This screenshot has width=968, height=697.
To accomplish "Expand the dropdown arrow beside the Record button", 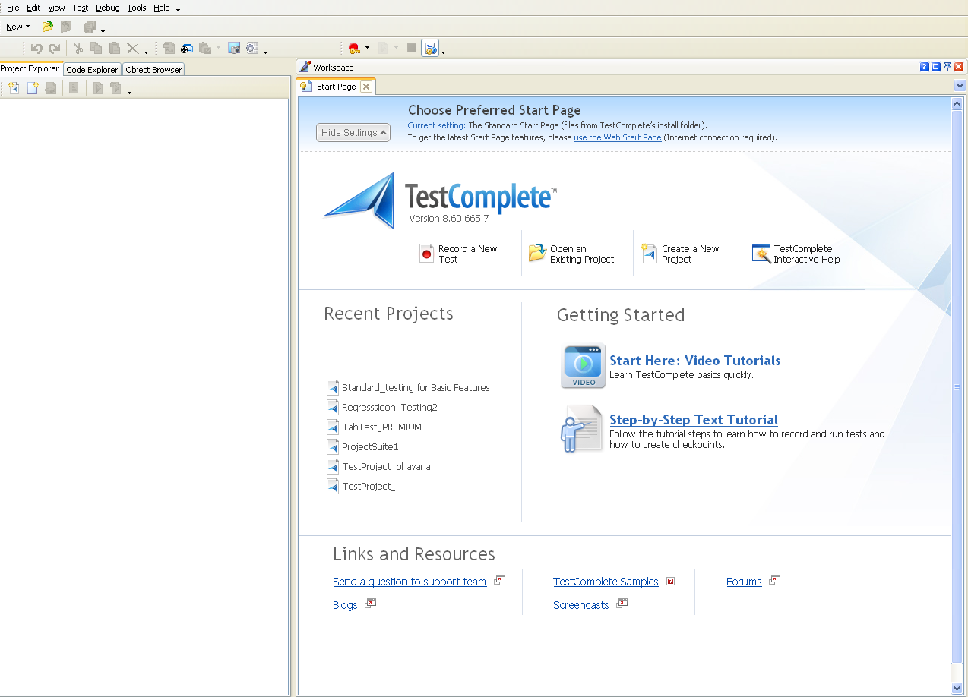I will (x=366, y=47).
